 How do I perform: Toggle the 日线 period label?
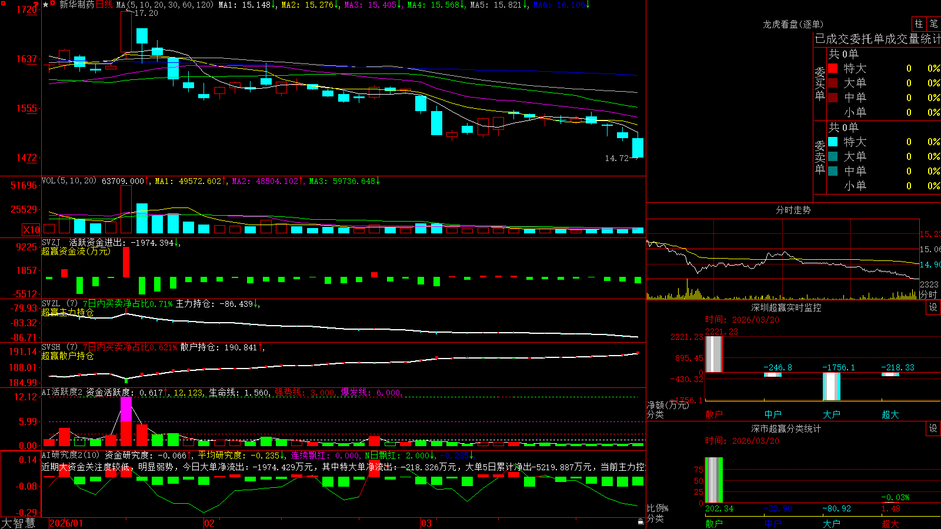[104, 5]
